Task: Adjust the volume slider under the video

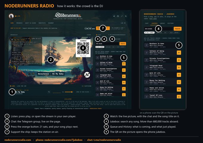Action: (x=69, y=92)
